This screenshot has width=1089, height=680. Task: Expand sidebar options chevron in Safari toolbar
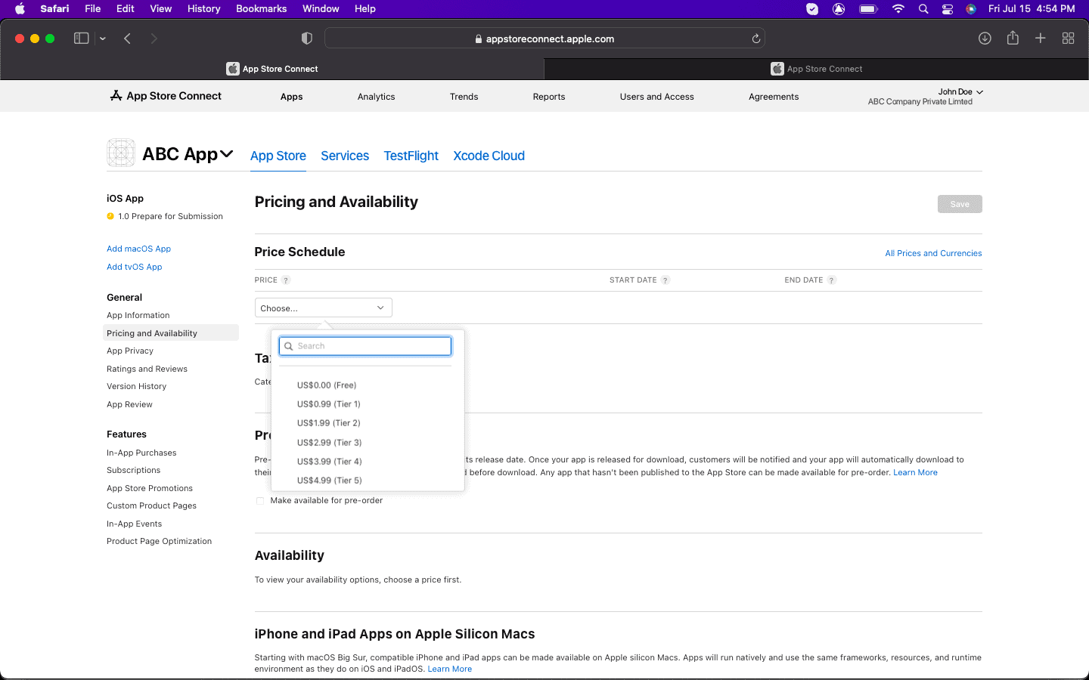(103, 39)
